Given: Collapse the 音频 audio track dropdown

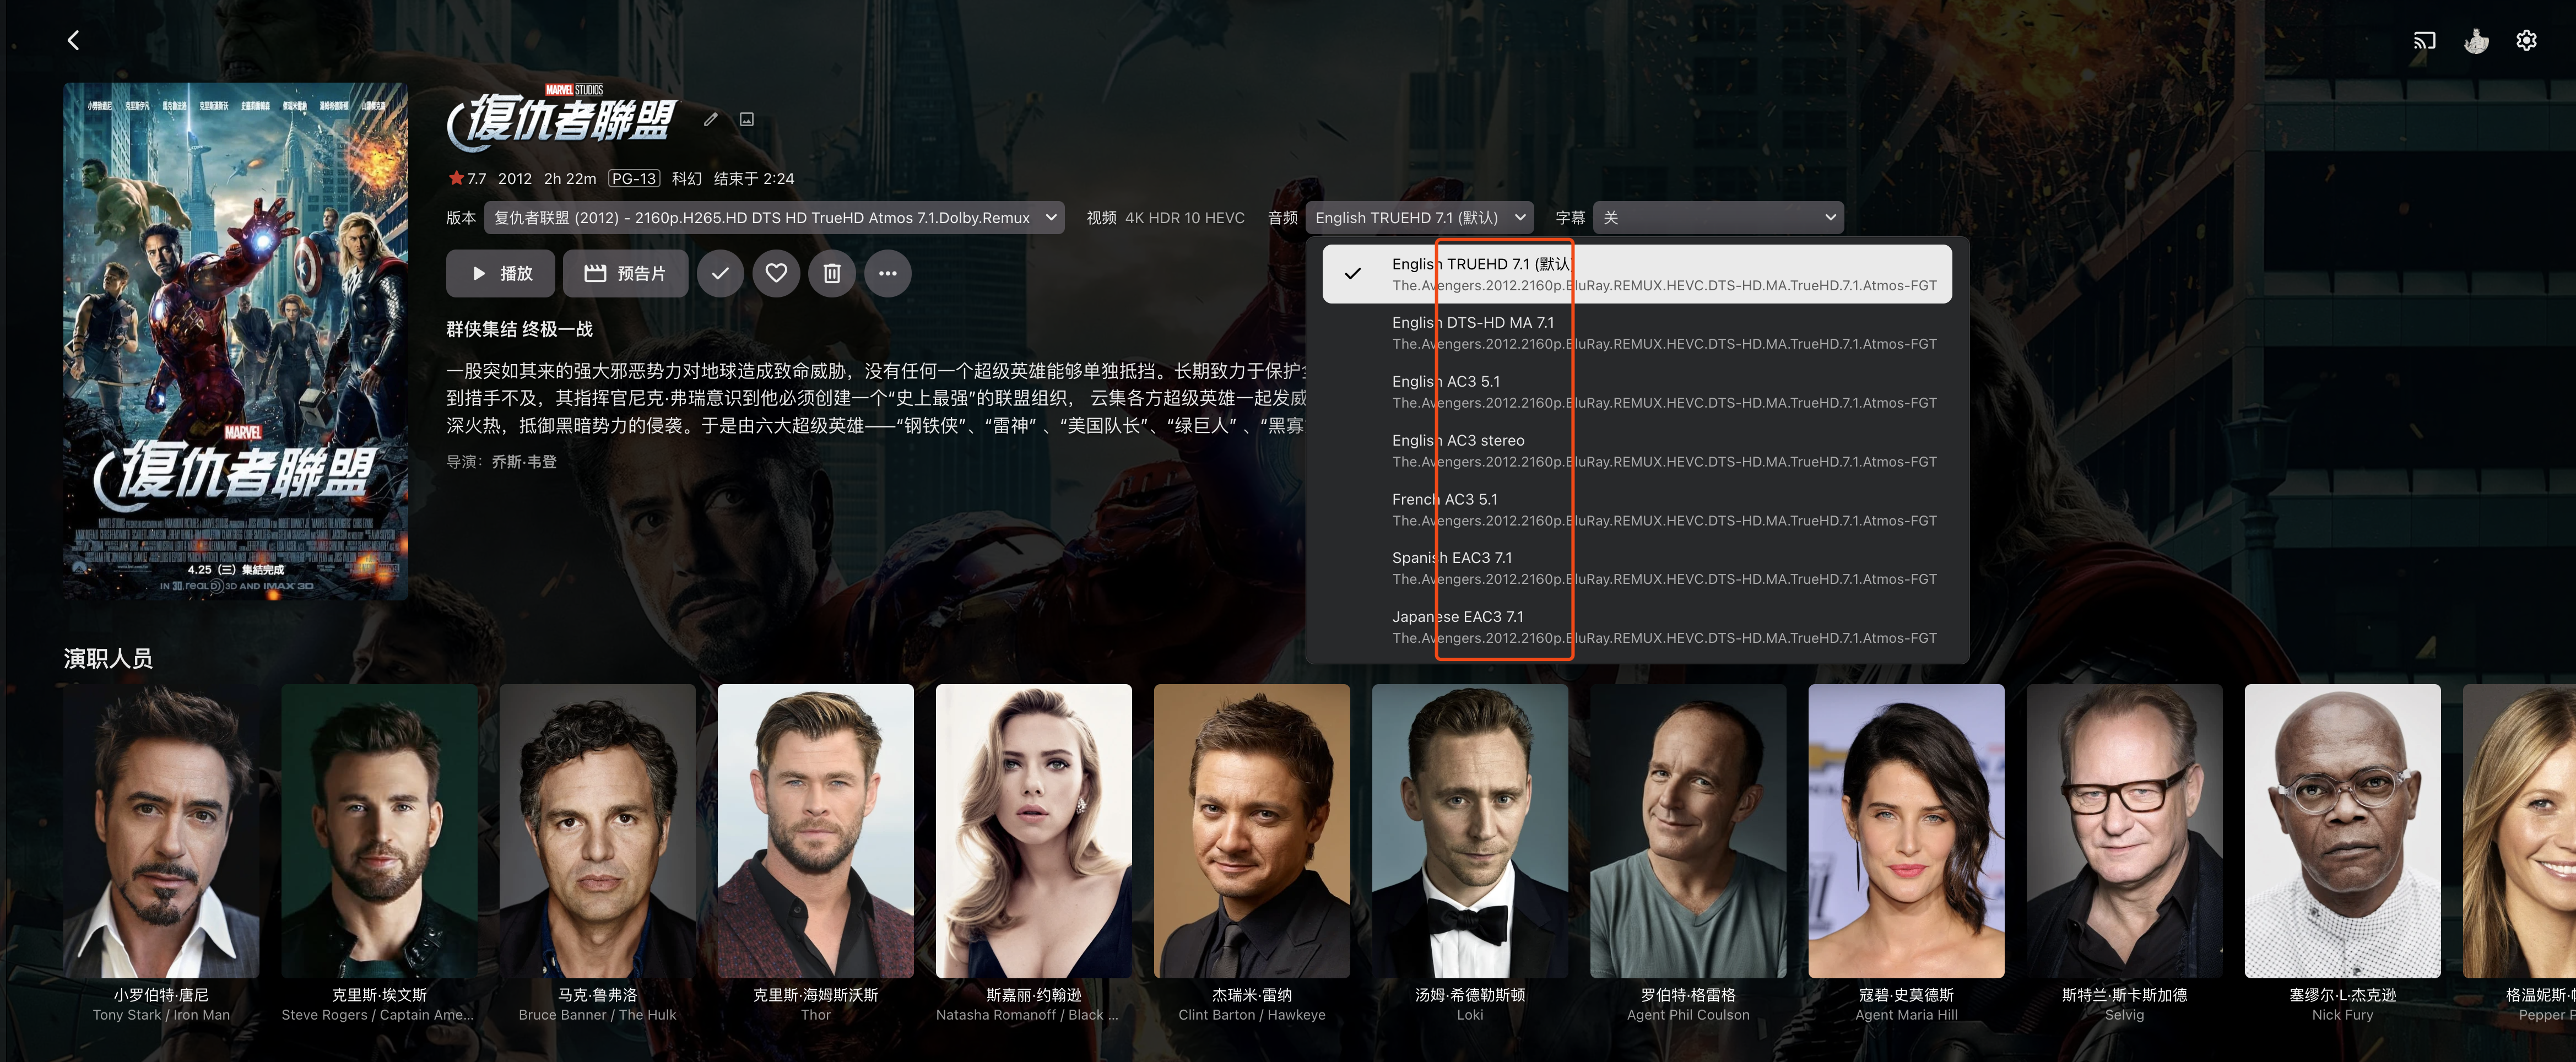Looking at the screenshot, I should coord(1419,217).
